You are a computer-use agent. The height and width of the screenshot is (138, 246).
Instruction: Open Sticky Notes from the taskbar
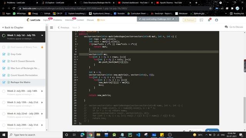162,135
